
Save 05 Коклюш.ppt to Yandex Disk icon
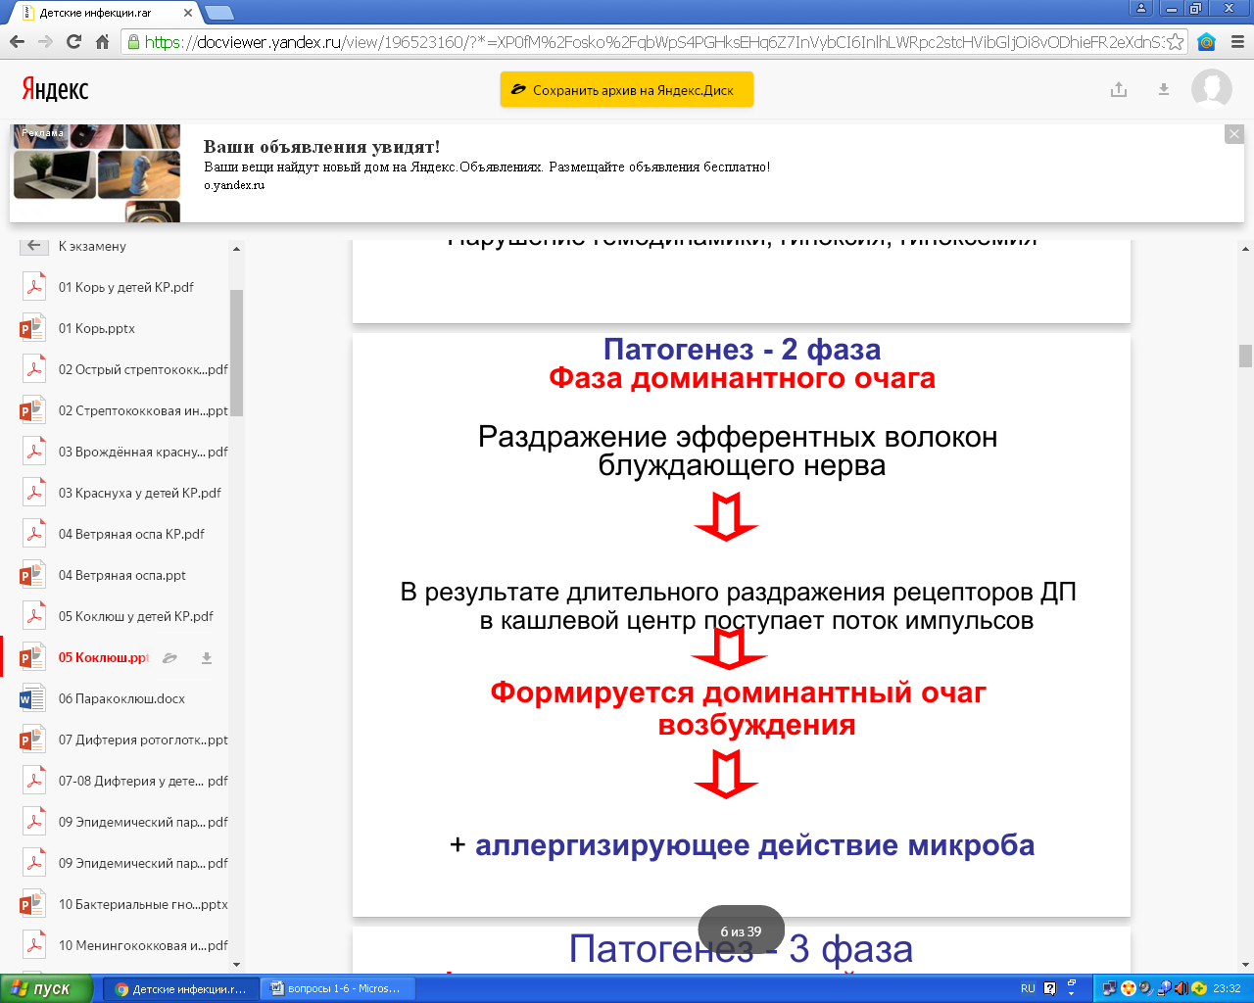[169, 658]
